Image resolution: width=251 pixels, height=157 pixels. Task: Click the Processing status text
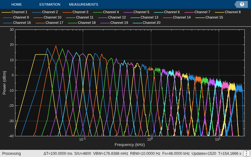[12, 154]
